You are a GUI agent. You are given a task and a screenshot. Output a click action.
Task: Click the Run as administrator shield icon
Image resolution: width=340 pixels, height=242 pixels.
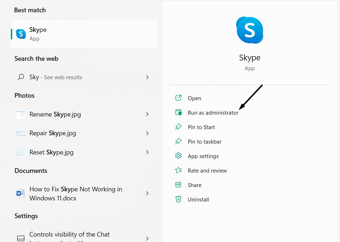pyautogui.click(x=178, y=112)
